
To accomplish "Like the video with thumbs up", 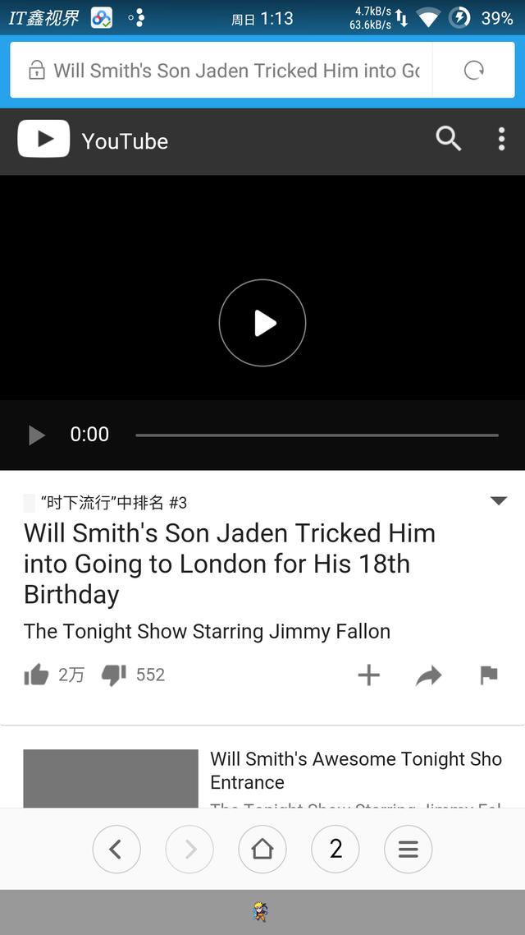I will point(36,675).
